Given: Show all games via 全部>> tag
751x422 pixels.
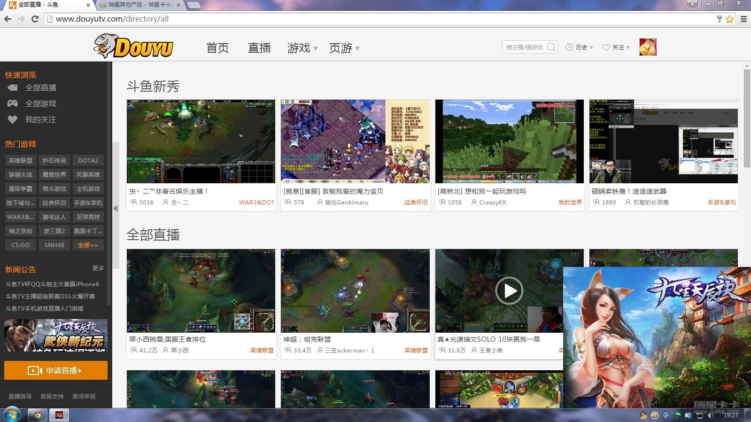Looking at the screenshot, I should [88, 245].
